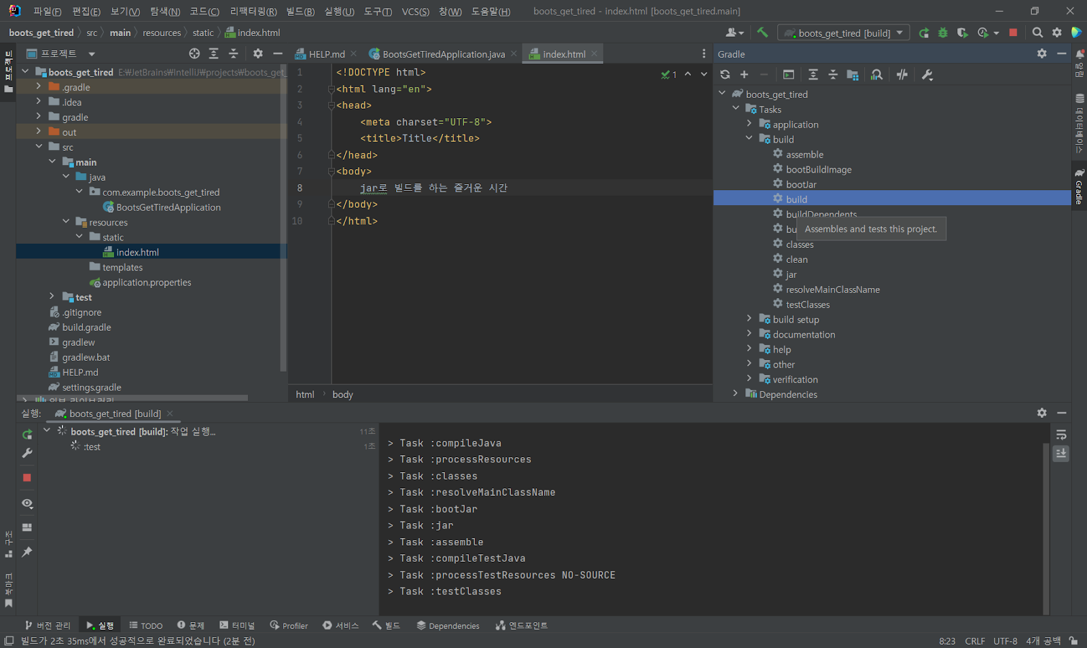Reload all Gradle projects
Image resolution: width=1087 pixels, height=648 pixels.
click(725, 75)
